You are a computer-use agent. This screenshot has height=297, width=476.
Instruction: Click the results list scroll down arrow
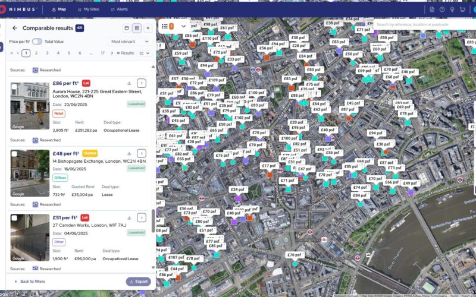tap(153, 268)
